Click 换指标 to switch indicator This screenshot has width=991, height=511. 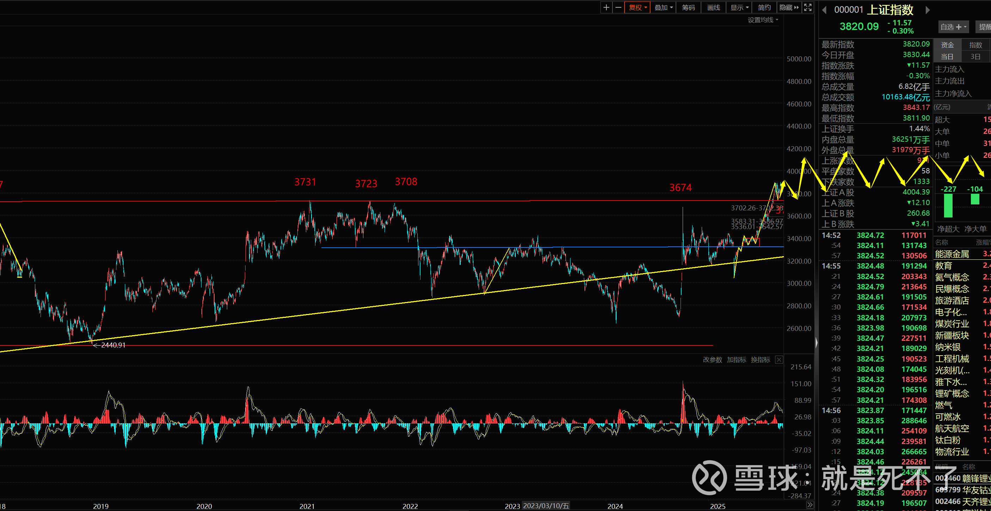pos(760,359)
